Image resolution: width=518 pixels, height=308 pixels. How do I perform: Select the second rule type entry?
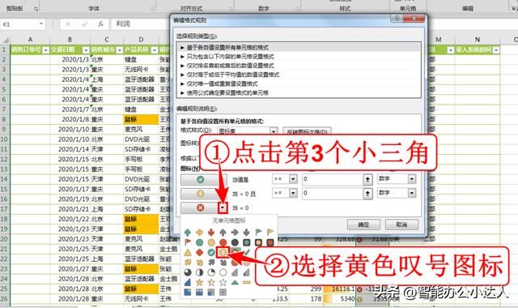point(299,57)
